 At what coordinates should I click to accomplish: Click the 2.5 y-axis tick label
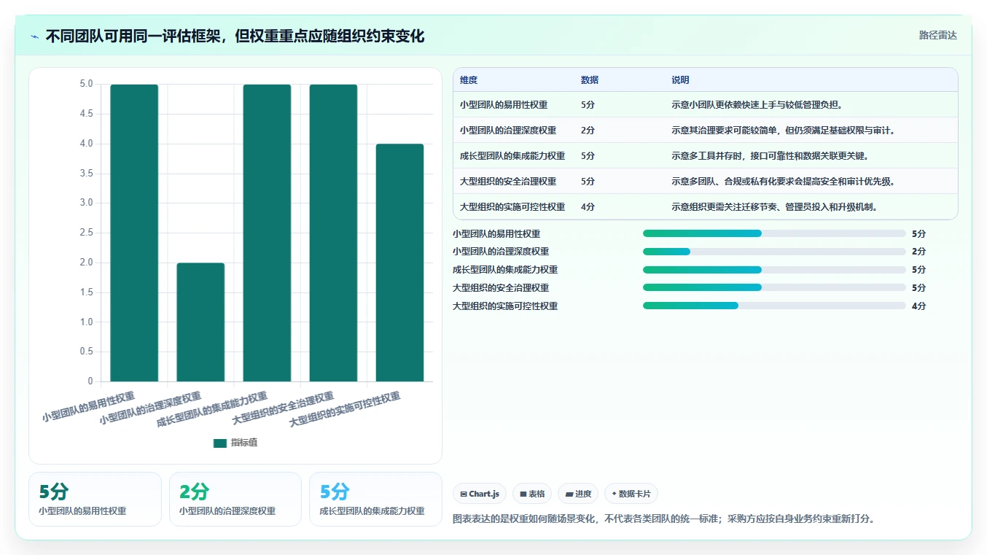[x=86, y=233]
